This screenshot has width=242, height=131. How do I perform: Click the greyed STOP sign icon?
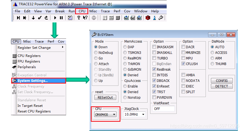(94, 18)
